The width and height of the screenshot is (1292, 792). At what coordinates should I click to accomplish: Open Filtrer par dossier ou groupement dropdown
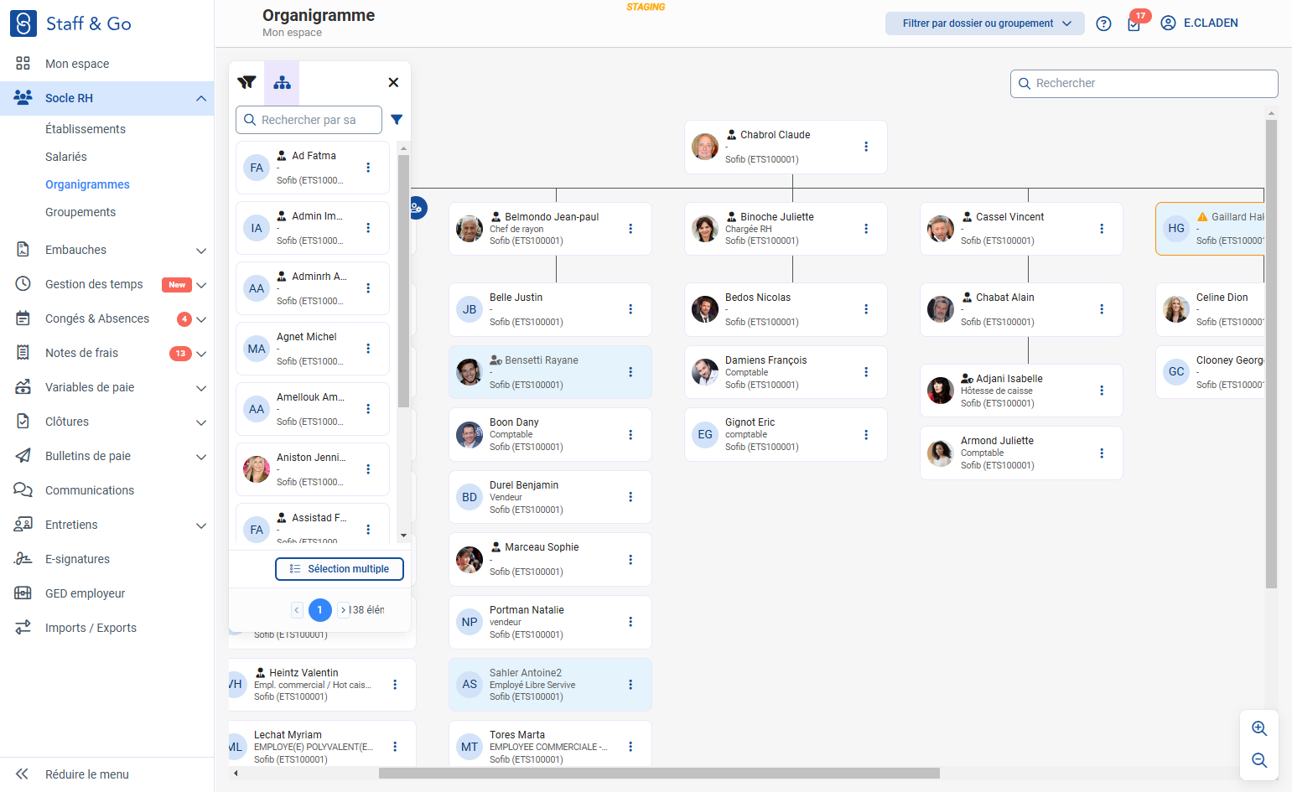[985, 23]
